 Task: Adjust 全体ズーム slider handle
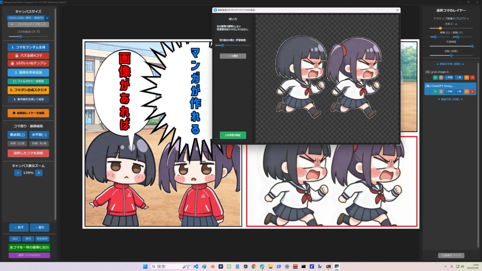(x=440, y=28)
